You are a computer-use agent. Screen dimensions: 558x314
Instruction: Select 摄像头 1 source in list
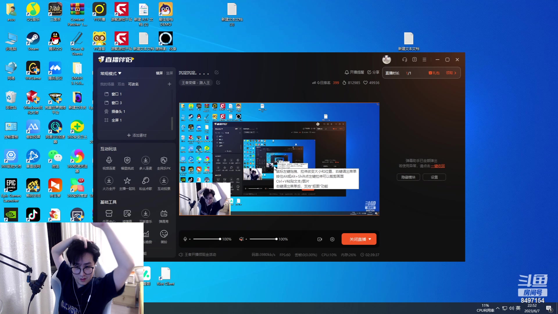pos(118,112)
